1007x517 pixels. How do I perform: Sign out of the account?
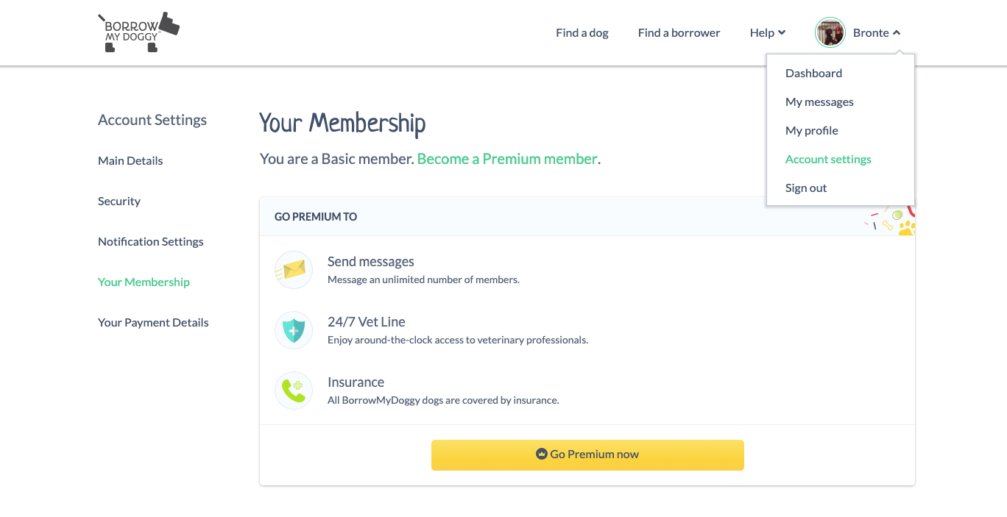806,188
